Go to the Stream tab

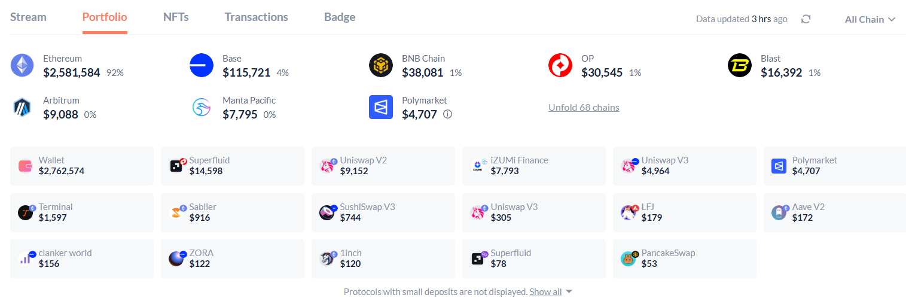(28, 17)
